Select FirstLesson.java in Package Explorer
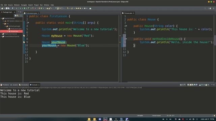216x121 pixels. pos(15,29)
